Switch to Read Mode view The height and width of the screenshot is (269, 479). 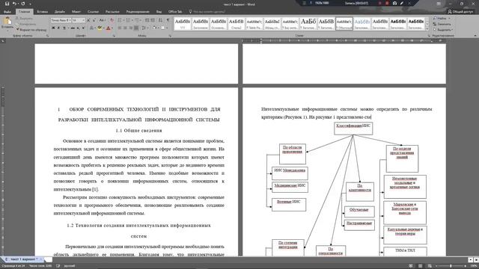pyautogui.click(x=411, y=266)
